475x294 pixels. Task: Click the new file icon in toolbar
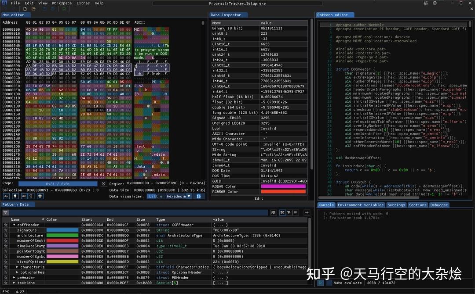(25, 9)
